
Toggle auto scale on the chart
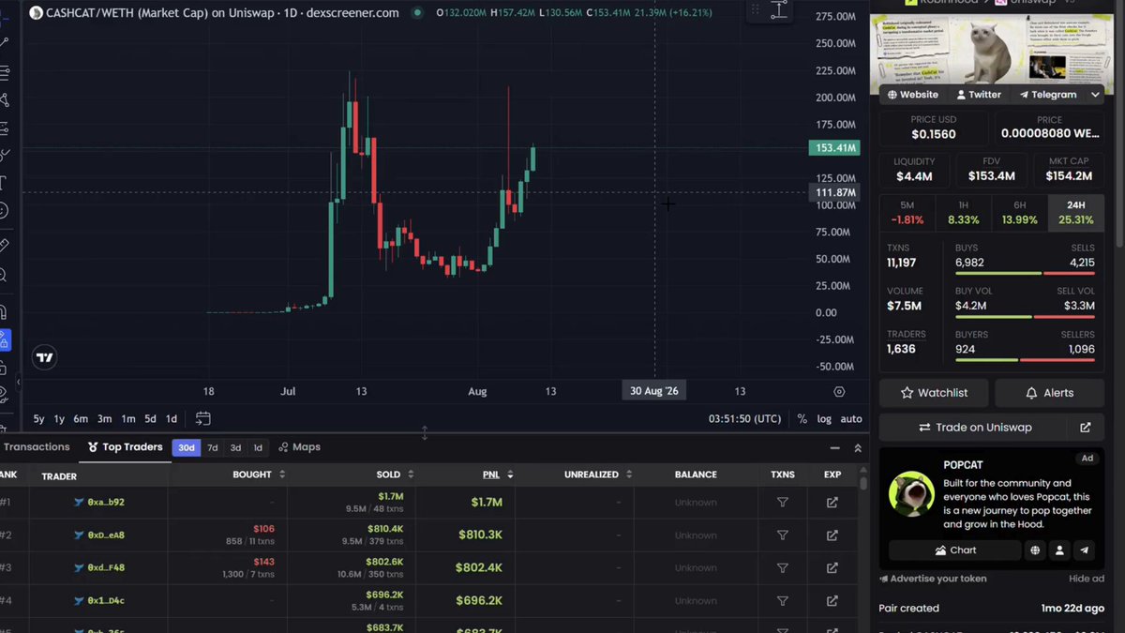coord(850,418)
